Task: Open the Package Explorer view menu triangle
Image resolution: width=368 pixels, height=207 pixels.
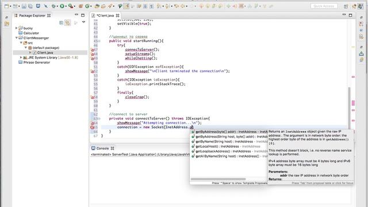Action: [83, 22]
